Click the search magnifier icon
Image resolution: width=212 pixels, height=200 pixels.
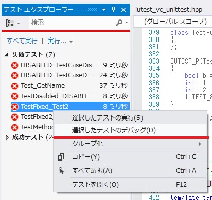(x=119, y=23)
